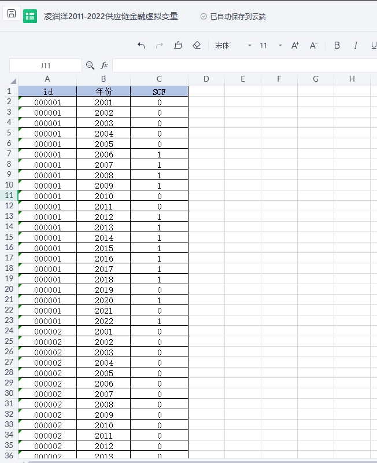Select column B header
Screen dimensions: 377x463
coord(104,79)
